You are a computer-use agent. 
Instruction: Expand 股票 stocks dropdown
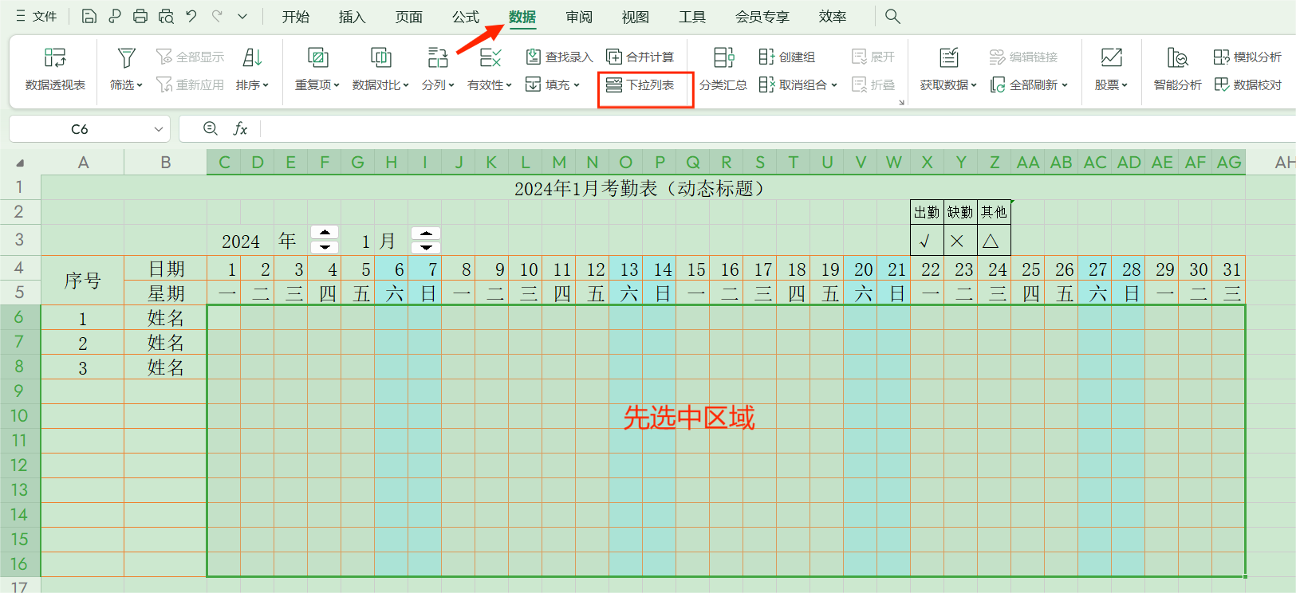1125,85
